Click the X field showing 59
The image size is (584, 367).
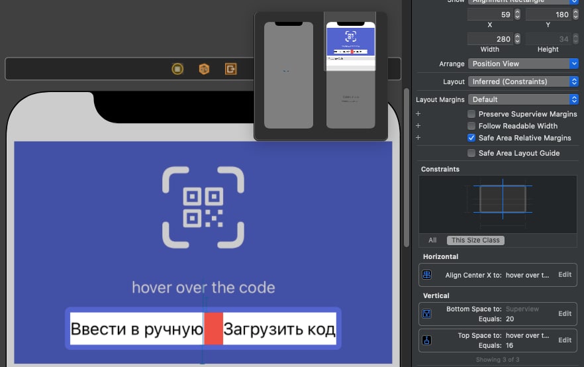(x=490, y=15)
